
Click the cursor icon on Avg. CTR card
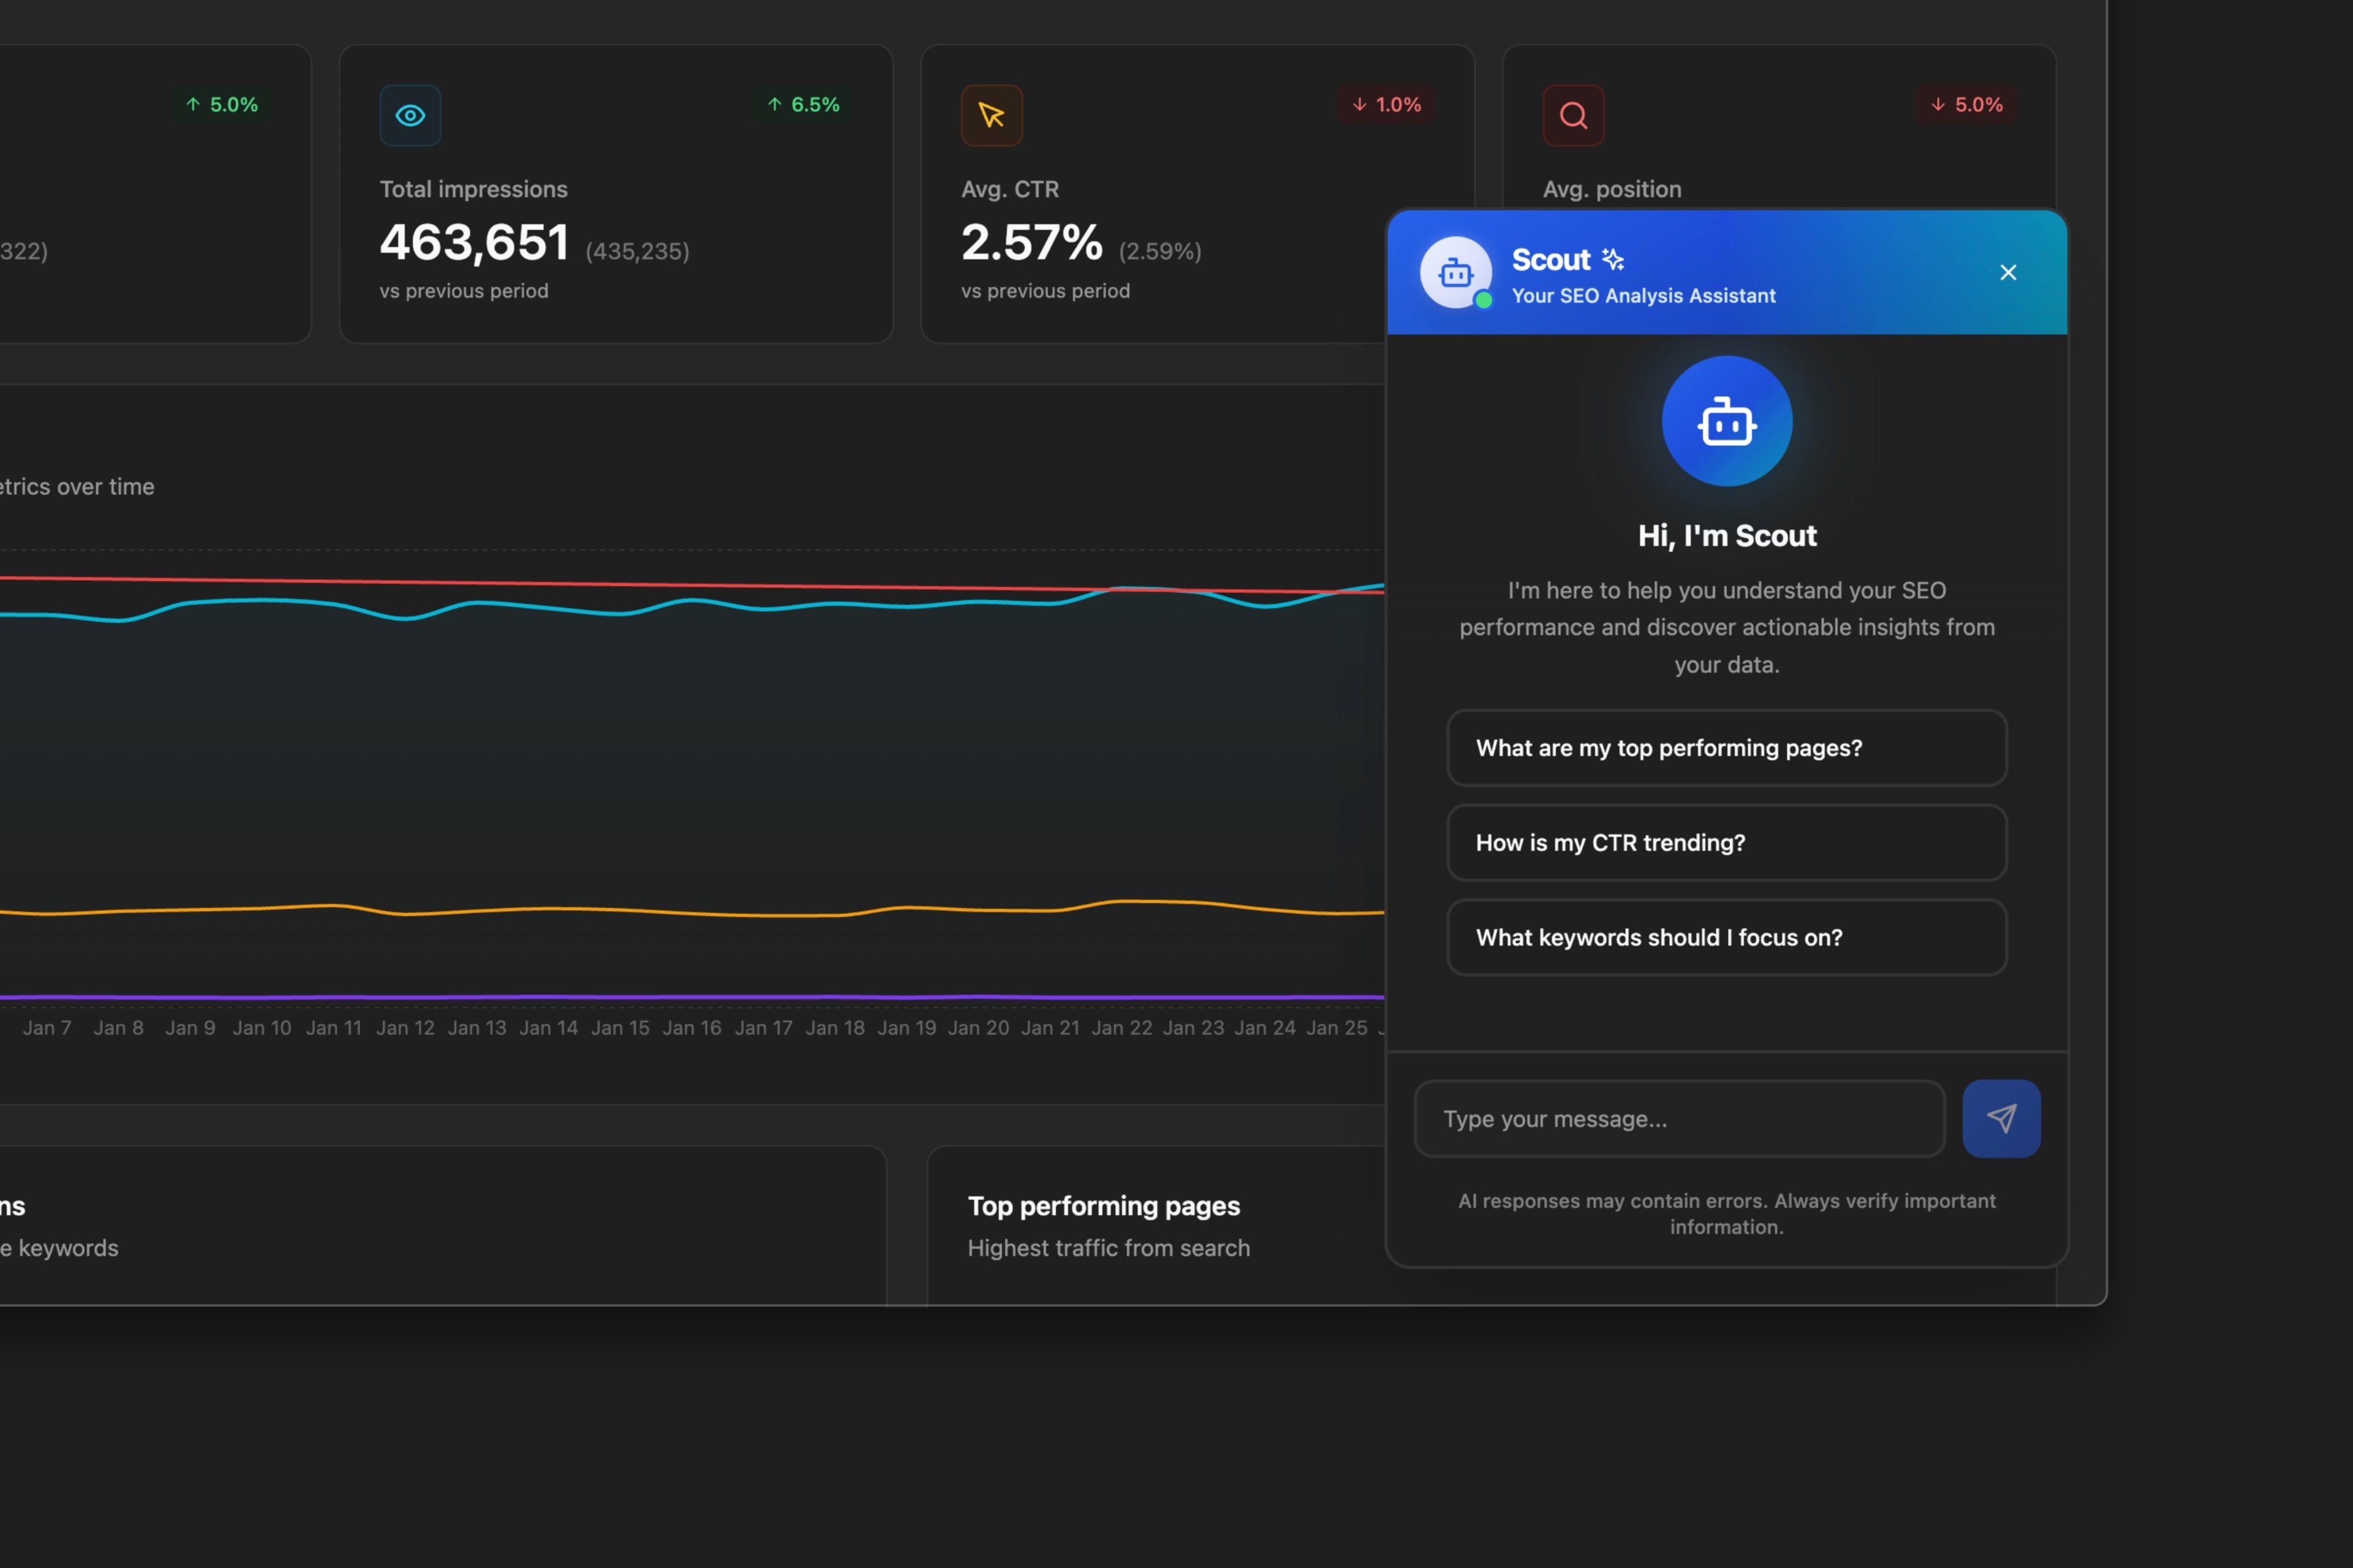coord(991,116)
